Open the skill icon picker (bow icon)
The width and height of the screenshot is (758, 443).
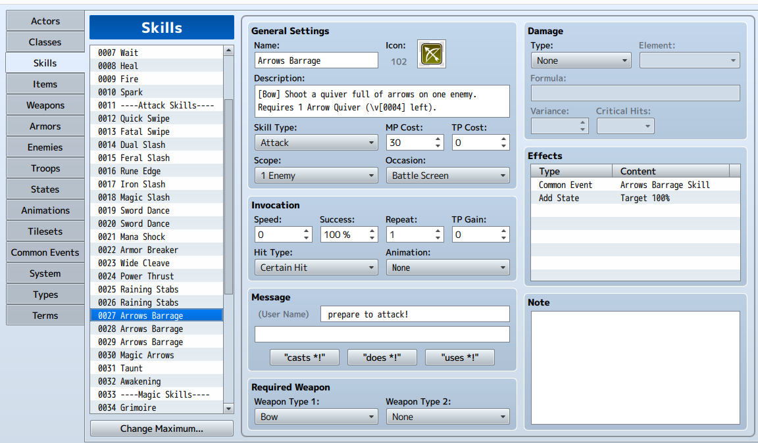pyautogui.click(x=431, y=54)
